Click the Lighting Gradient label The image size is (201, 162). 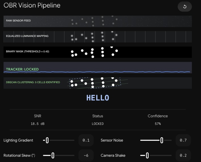click(x=18, y=140)
